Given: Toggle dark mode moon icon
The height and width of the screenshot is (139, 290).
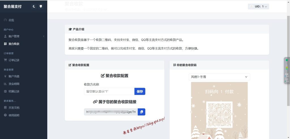Looking at the screenshot, I should [x=34, y=7].
